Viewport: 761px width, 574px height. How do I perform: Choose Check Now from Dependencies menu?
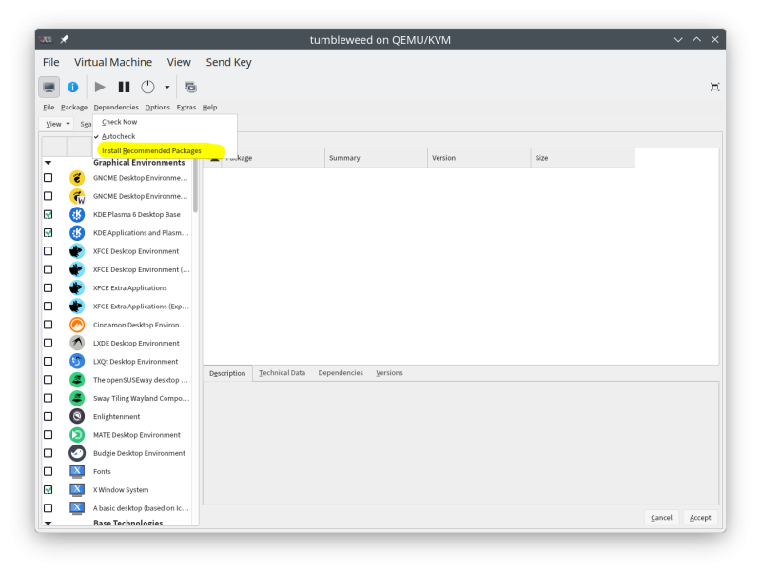pos(165,122)
